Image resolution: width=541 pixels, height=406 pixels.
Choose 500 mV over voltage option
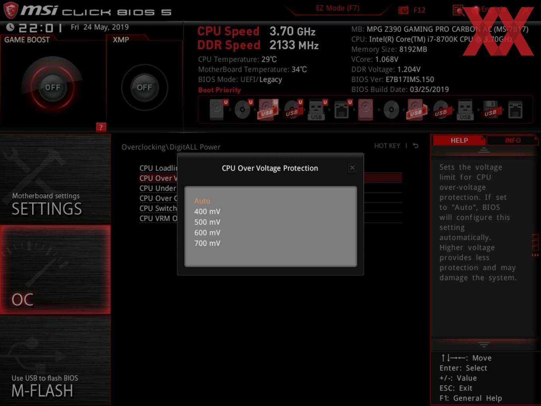[207, 222]
